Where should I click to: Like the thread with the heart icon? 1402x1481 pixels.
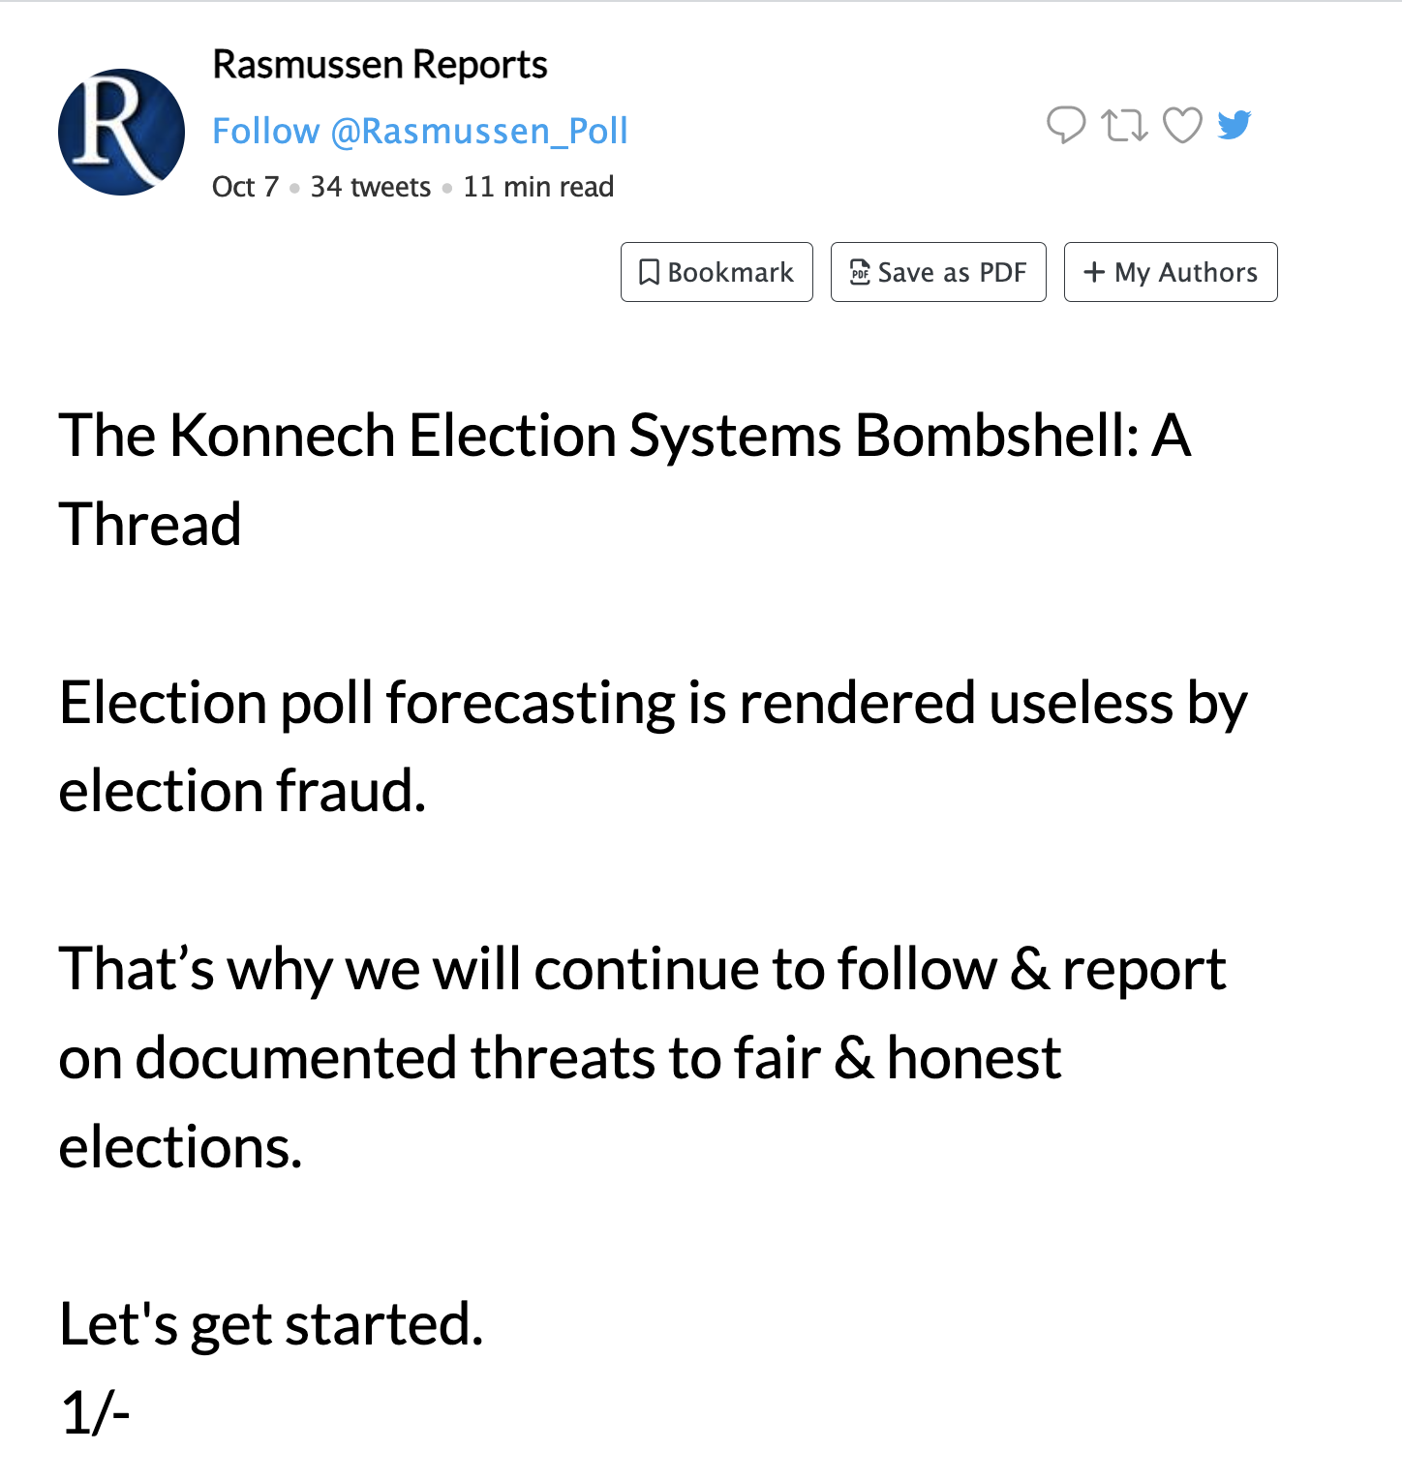pyautogui.click(x=1182, y=125)
